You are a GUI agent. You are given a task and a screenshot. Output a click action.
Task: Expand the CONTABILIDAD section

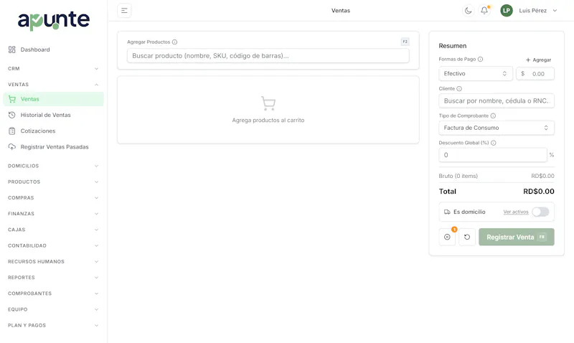[x=53, y=245]
